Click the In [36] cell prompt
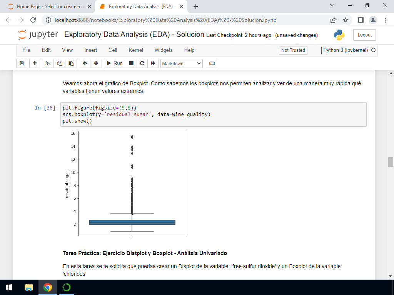 click(x=47, y=108)
